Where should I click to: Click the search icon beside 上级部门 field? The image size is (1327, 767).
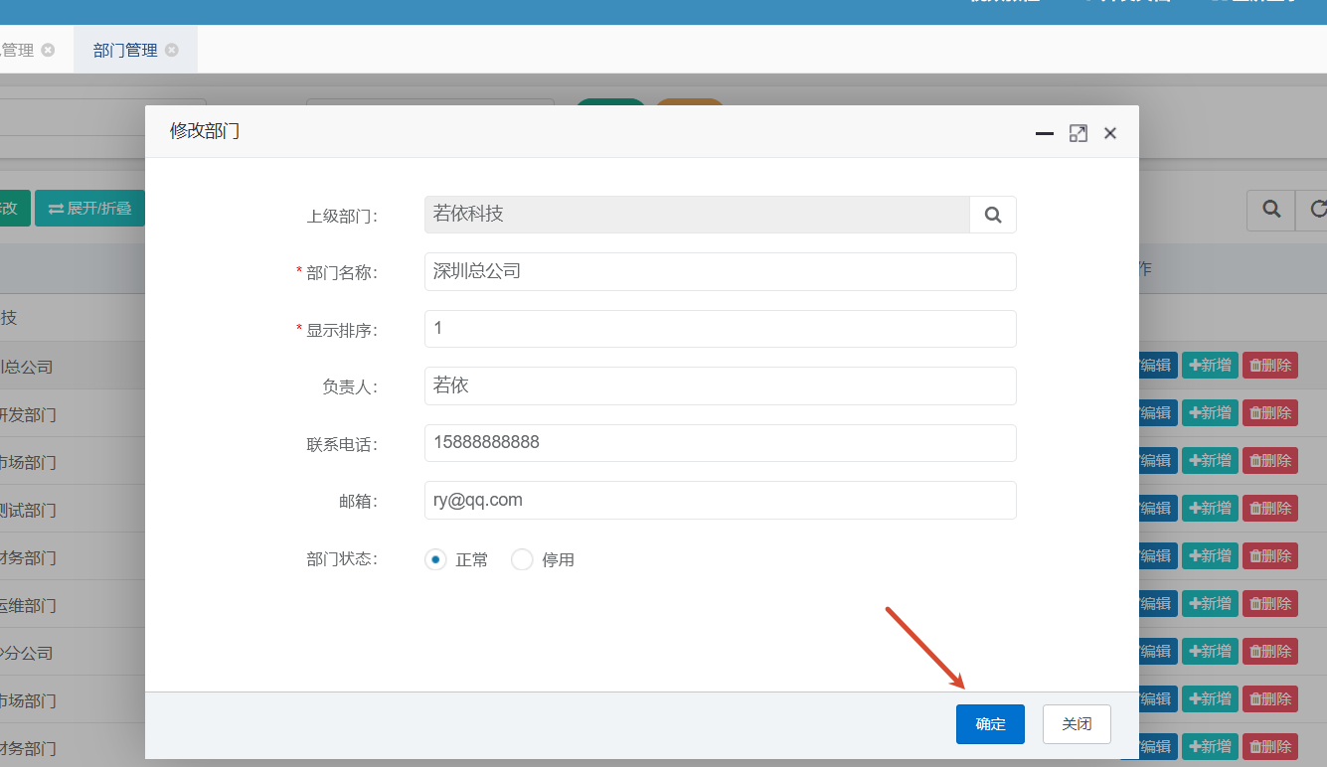[x=993, y=215]
